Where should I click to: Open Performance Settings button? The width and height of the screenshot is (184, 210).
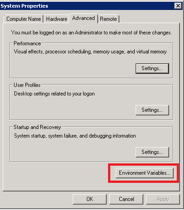click(x=152, y=68)
